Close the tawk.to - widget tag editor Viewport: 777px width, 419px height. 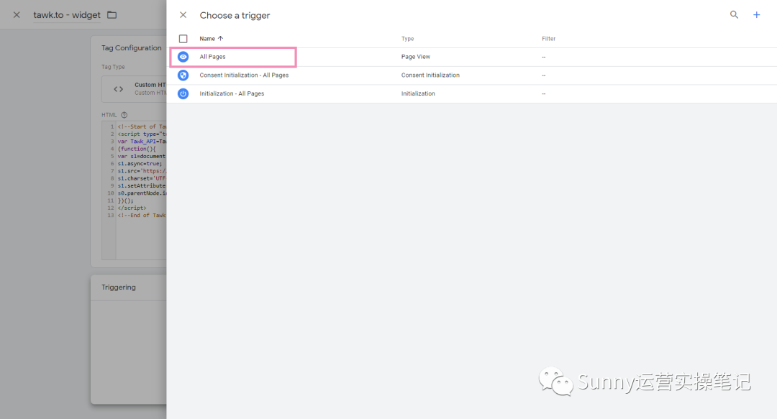click(17, 15)
